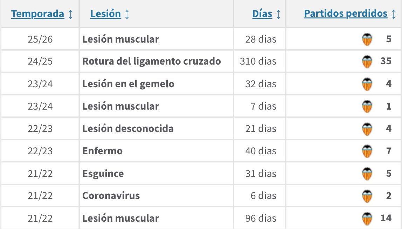Open the Valencia badge on the 7 dias row
Screen dimensions: 402x229
[367, 106]
